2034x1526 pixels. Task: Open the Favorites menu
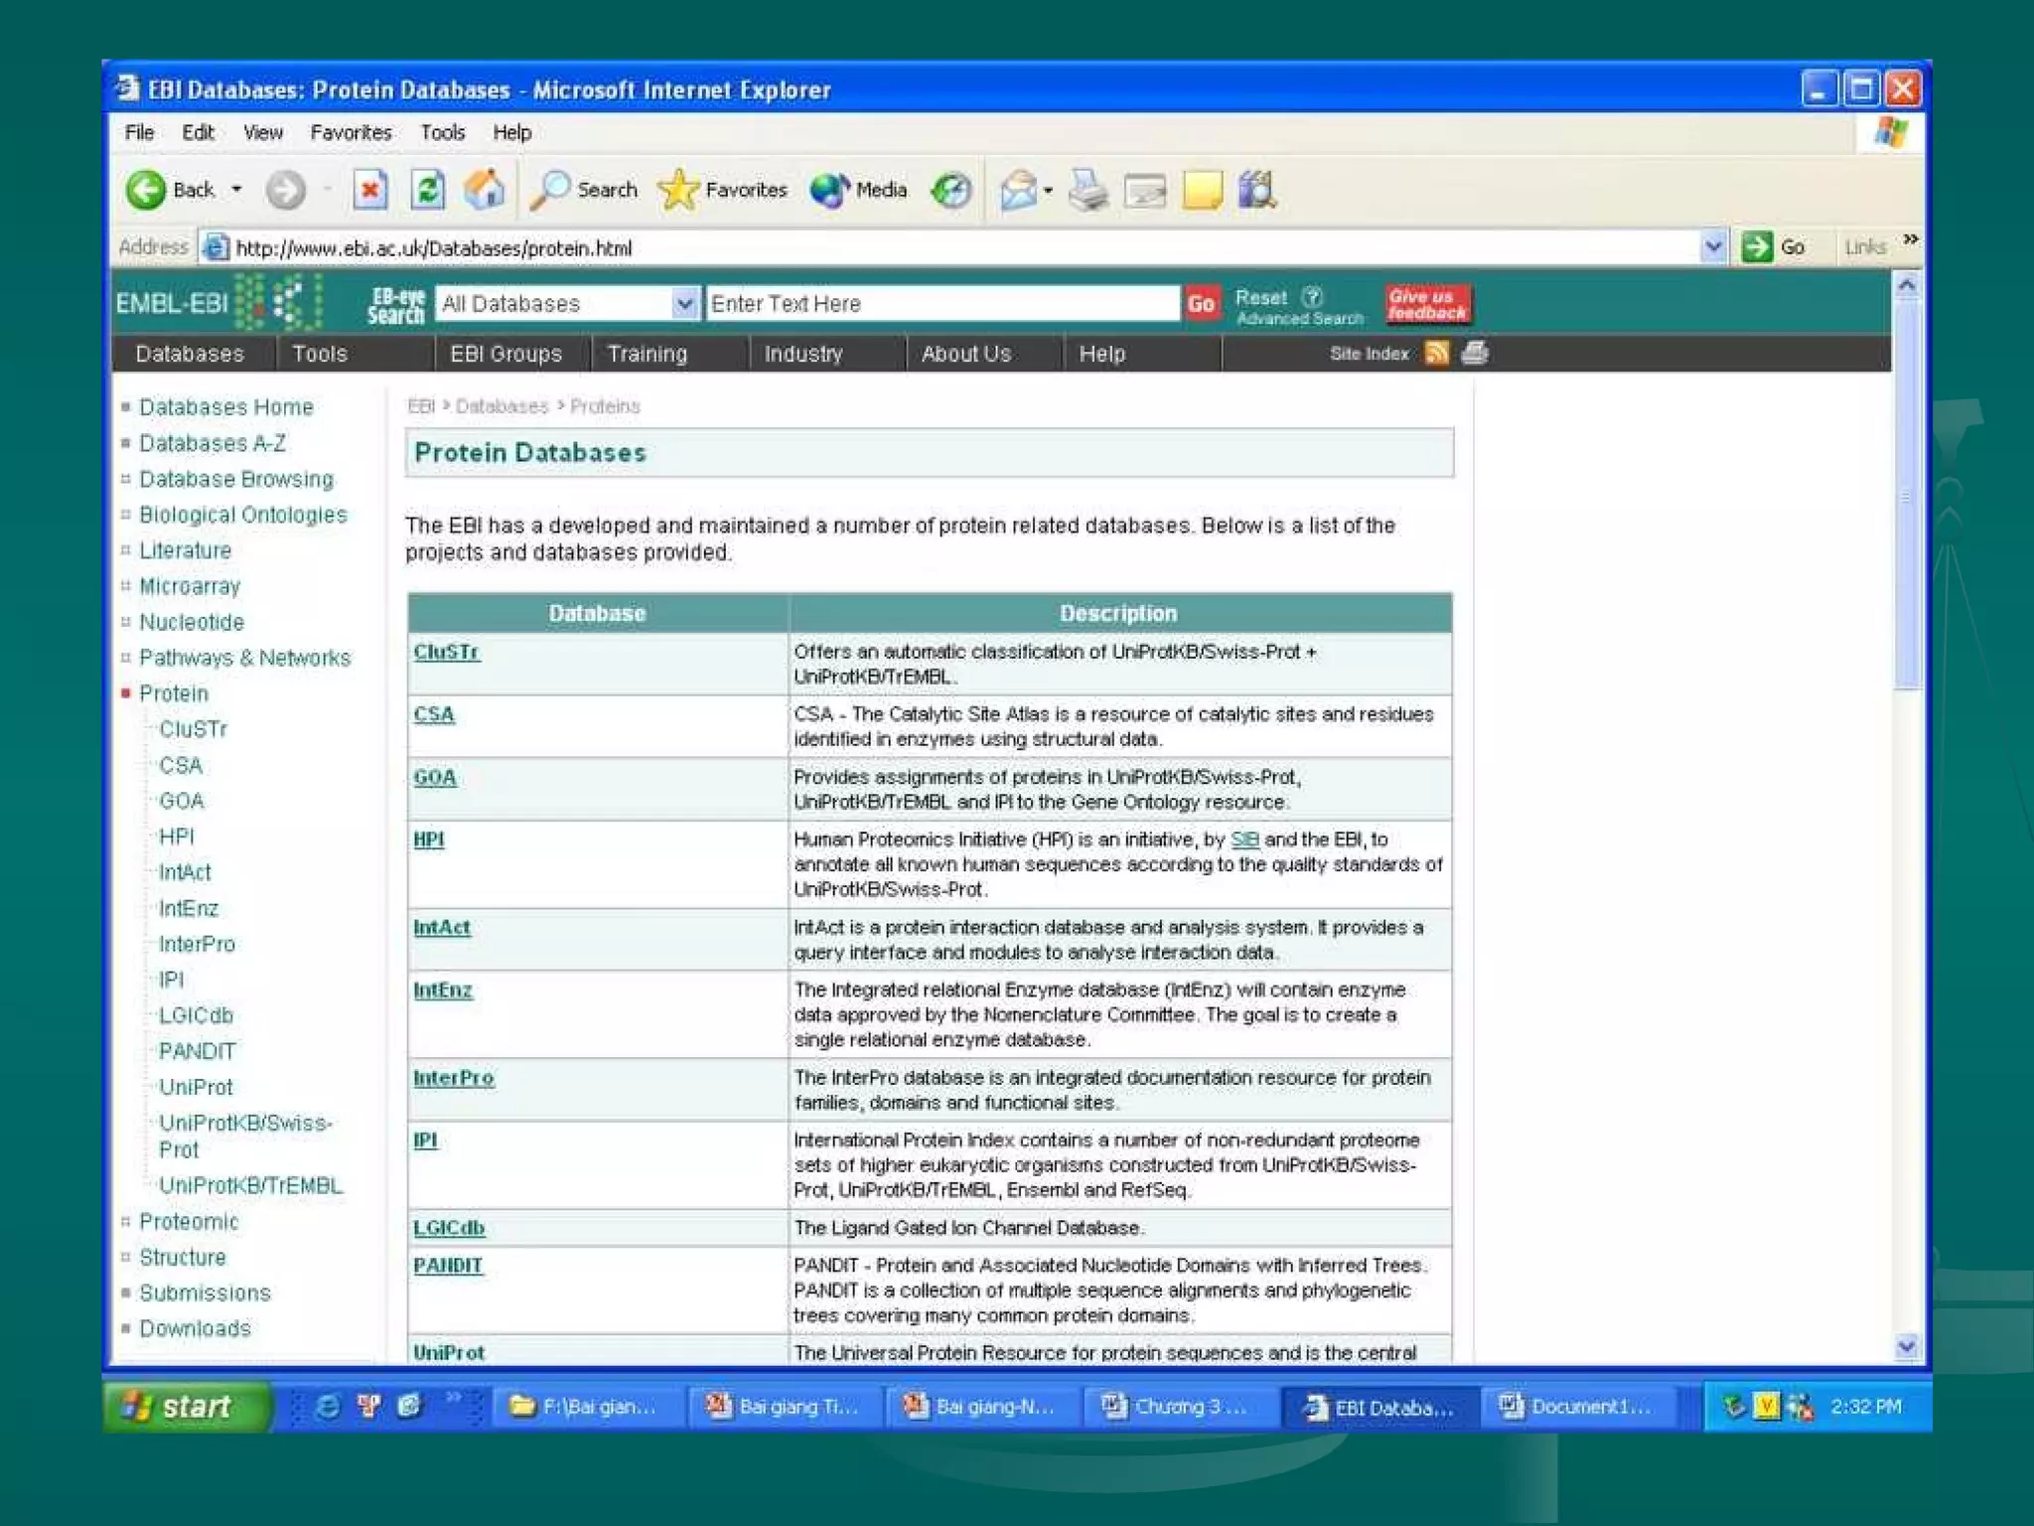[351, 132]
